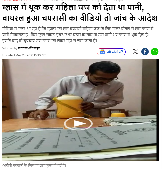Click the Written by label
This screenshot has width=162, height=169.
point(10,48)
